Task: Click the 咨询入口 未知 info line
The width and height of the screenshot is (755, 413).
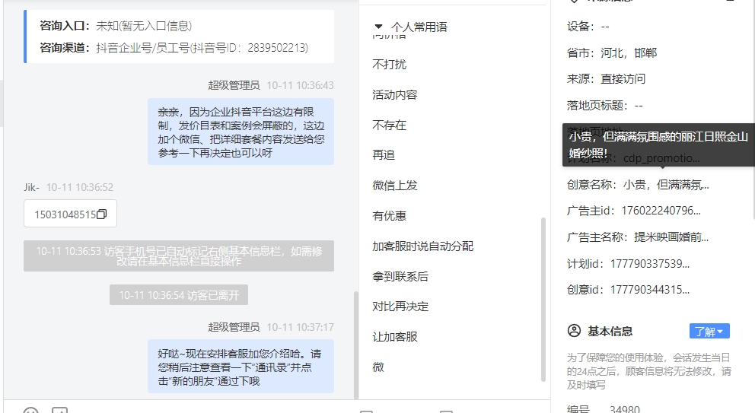Action: (x=116, y=26)
